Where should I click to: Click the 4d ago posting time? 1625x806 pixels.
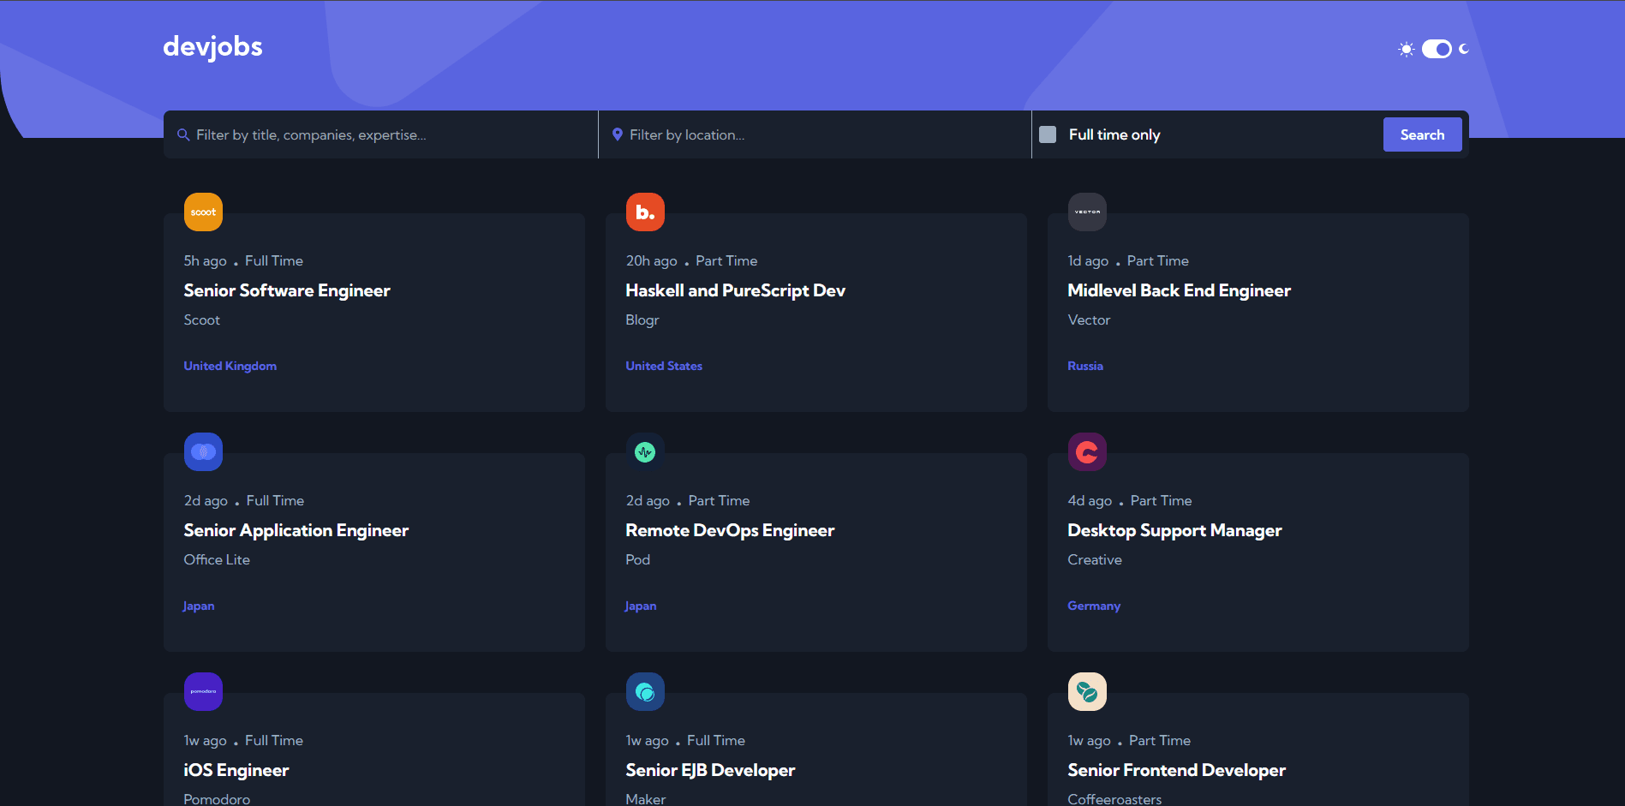[x=1090, y=500]
